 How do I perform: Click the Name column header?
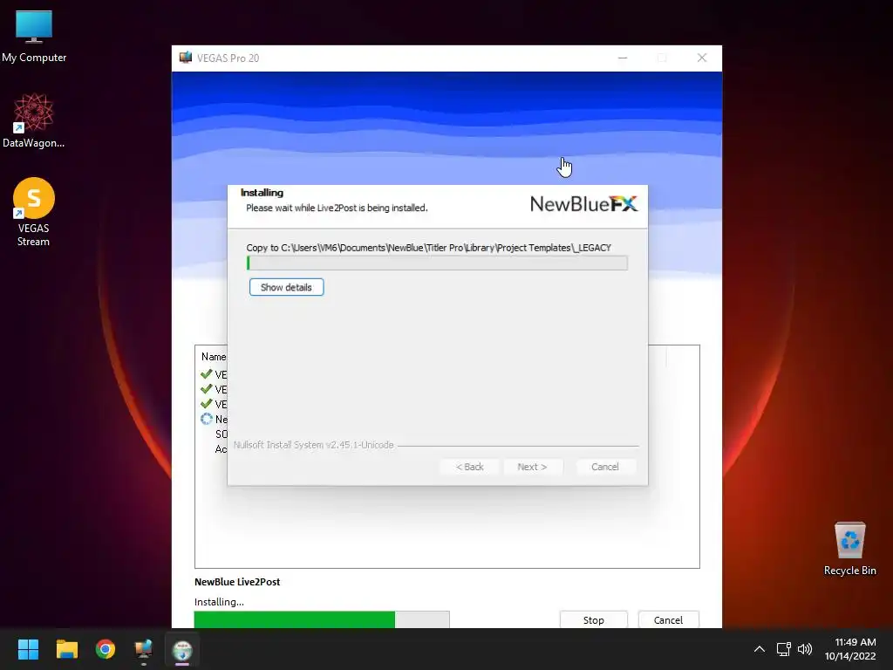coord(214,357)
